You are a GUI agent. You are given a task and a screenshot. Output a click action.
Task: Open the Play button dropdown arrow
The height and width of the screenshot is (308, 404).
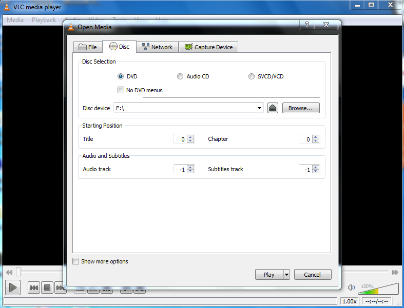286,275
